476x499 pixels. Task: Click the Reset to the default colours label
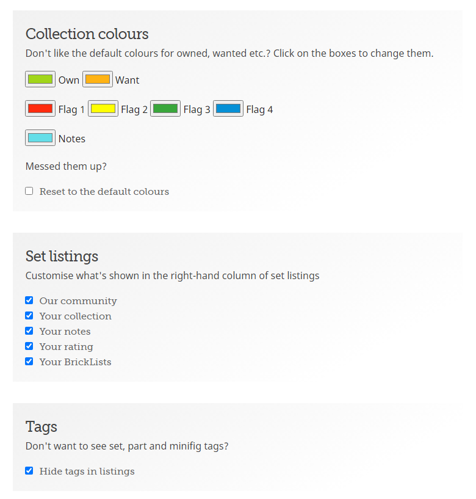click(104, 192)
